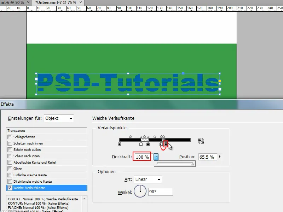This screenshot has height=212, width=283.
Task: Click the top center handle of the text frame
Action: [128, 73]
